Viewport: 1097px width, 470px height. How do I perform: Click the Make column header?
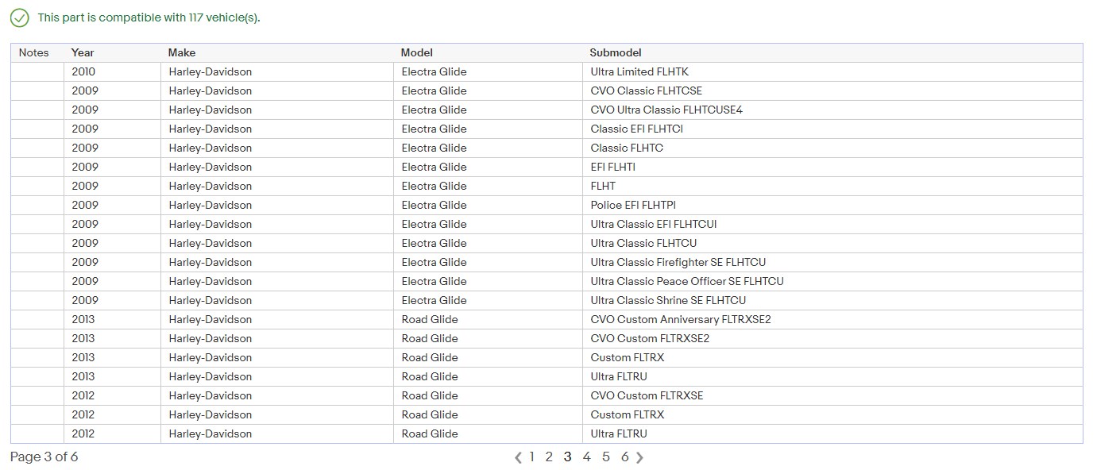181,53
